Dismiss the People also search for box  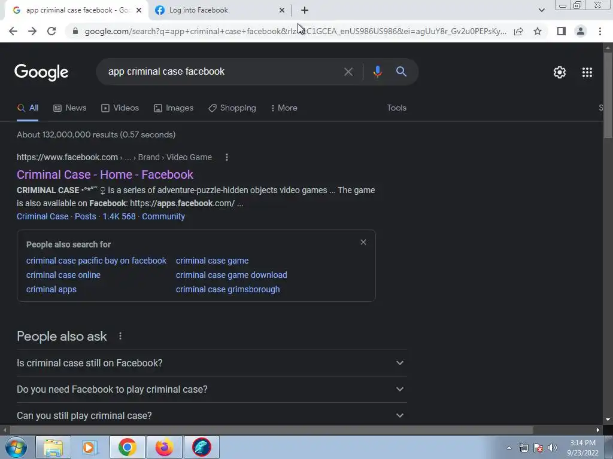point(363,243)
